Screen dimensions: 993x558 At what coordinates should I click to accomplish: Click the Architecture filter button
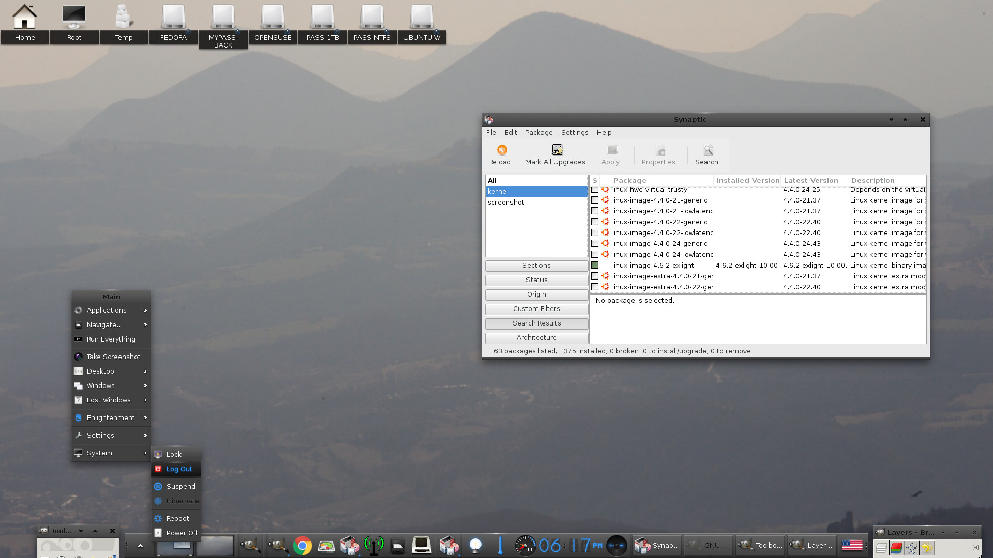(x=536, y=338)
